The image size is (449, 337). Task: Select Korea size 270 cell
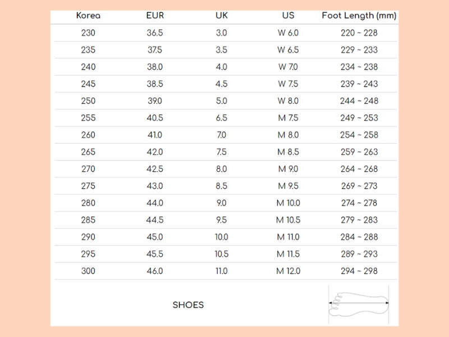[x=88, y=169]
